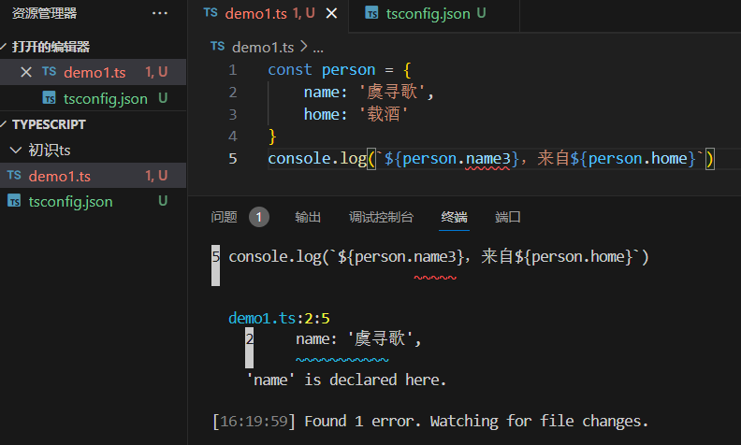The width and height of the screenshot is (741, 445).
Task: Open tsconfig.json from open editors list
Action: [x=94, y=98]
